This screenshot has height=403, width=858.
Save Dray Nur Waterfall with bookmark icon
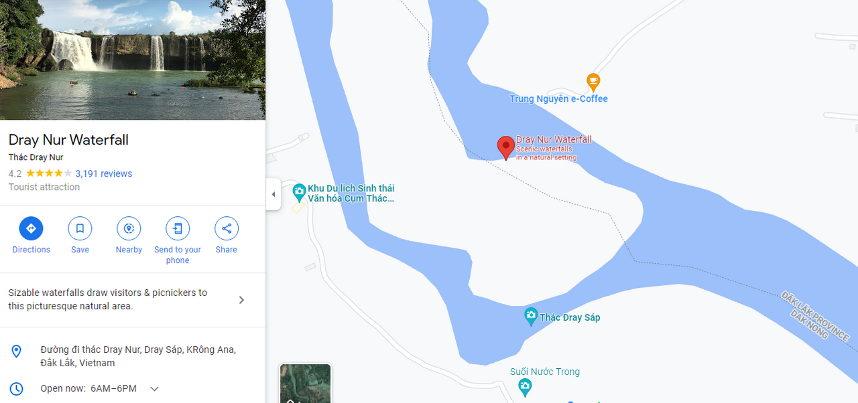(80, 228)
